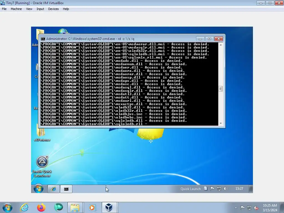Open host Windows Start button
The image size is (284, 213).
(7, 207)
